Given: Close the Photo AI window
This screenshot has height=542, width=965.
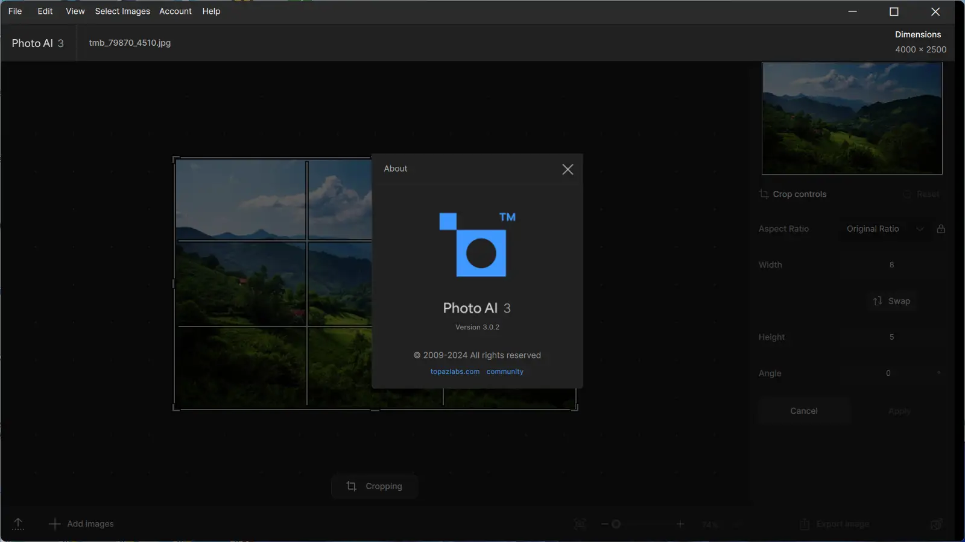Looking at the screenshot, I should pos(935,11).
